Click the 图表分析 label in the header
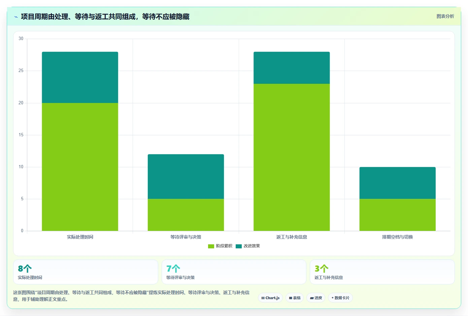468x316 pixels. pos(445,16)
